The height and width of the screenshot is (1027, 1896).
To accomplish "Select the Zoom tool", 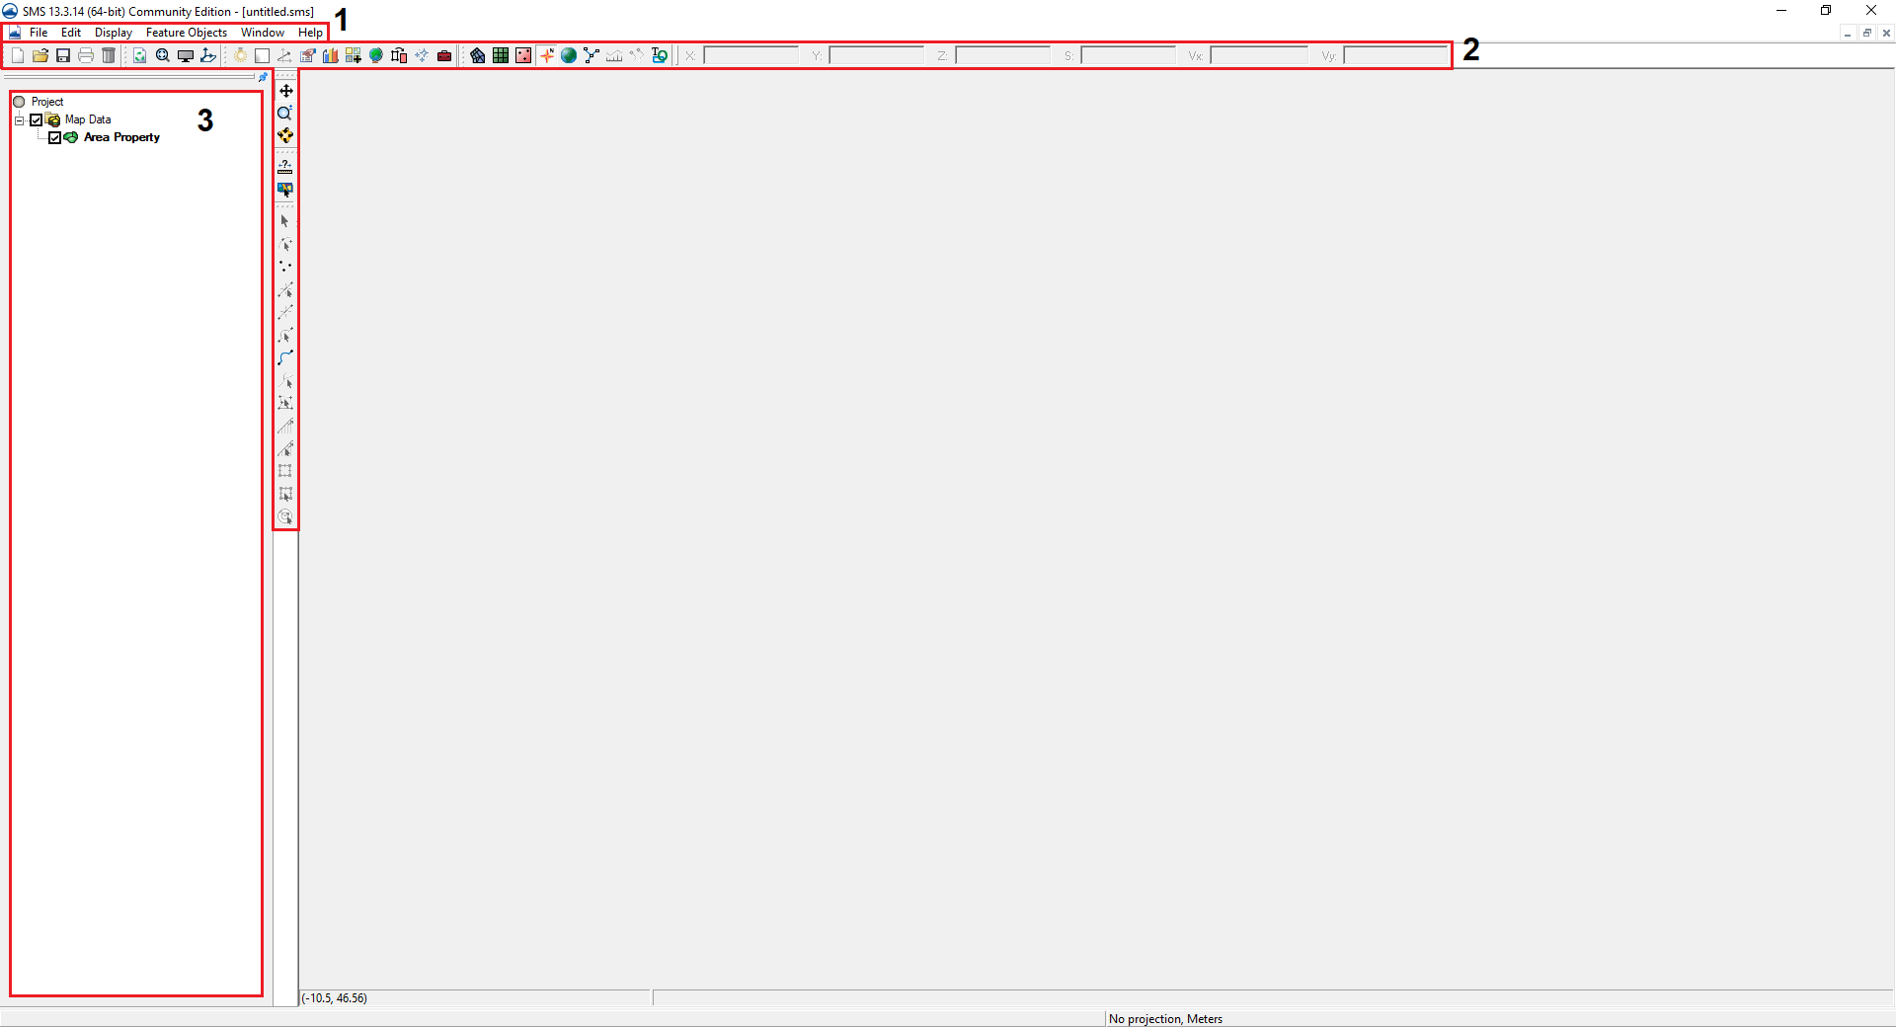I will tap(285, 114).
